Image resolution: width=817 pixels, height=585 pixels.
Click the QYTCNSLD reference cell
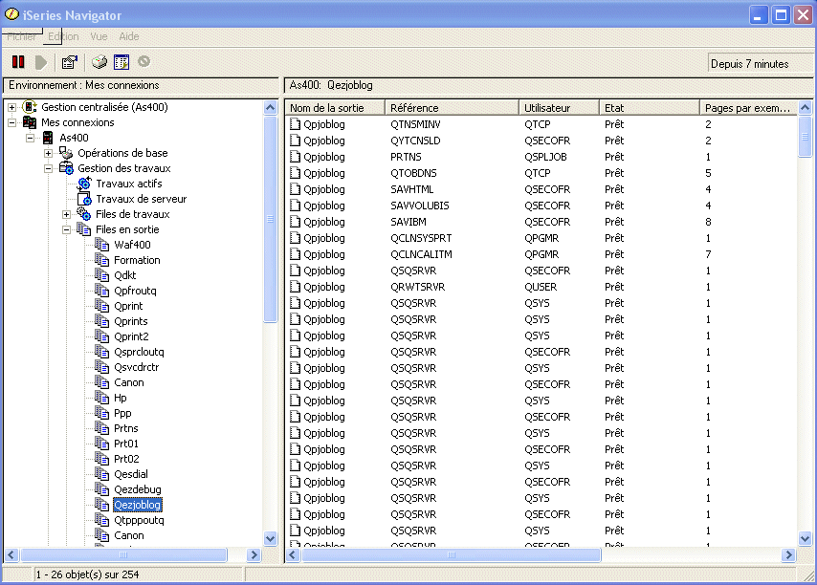click(x=415, y=141)
